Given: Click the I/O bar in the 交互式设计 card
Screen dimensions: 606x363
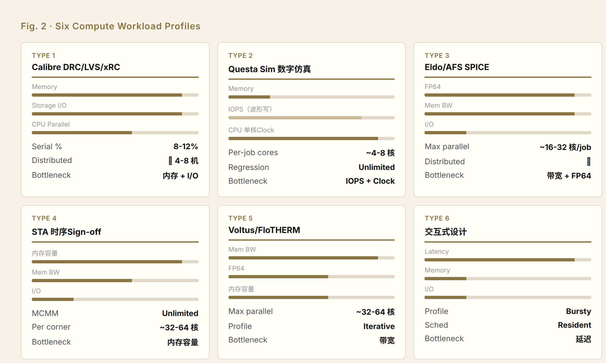Looking at the screenshot, I should (508, 297).
